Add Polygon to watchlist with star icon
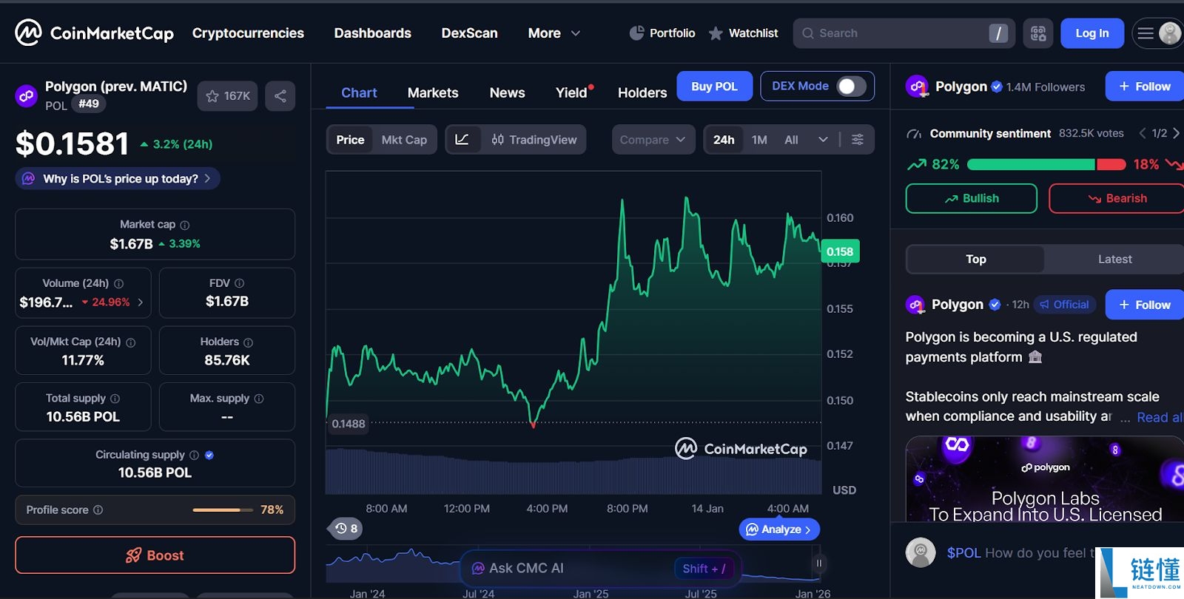The height and width of the screenshot is (599, 1184). point(227,96)
